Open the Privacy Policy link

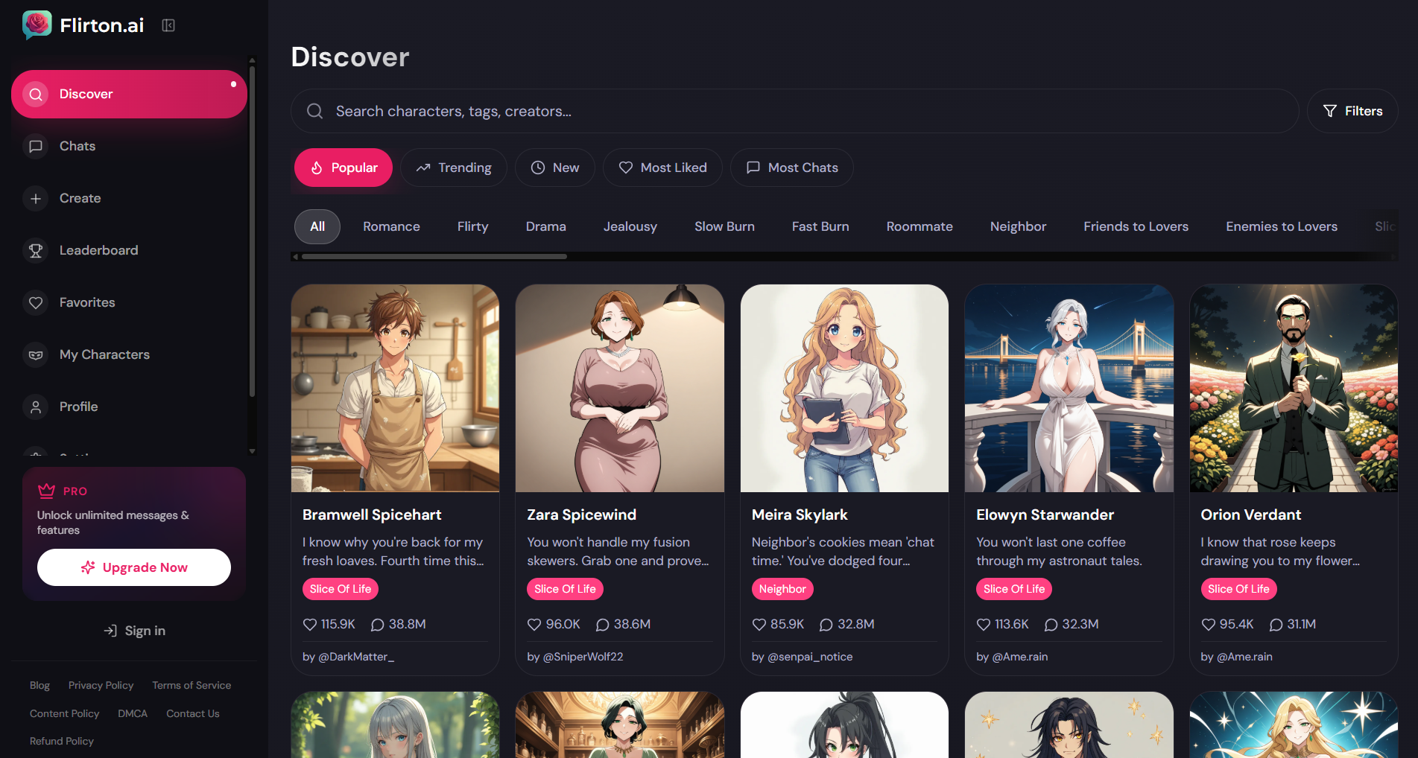point(101,685)
